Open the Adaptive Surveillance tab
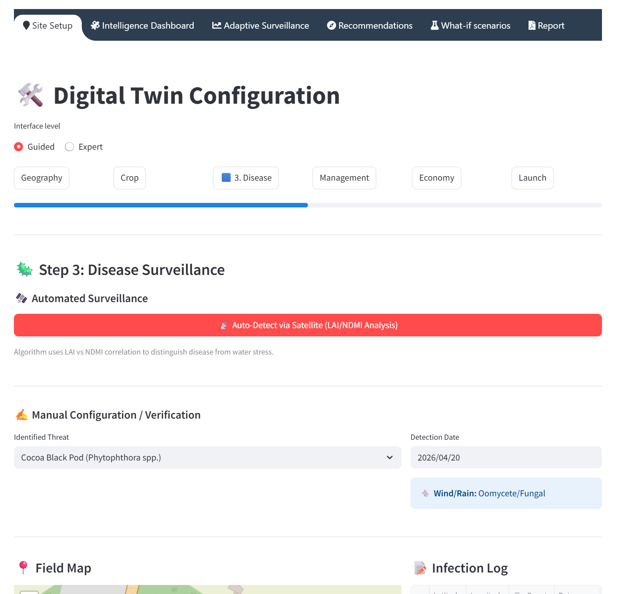Image resolution: width=631 pixels, height=594 pixels. 260,26
